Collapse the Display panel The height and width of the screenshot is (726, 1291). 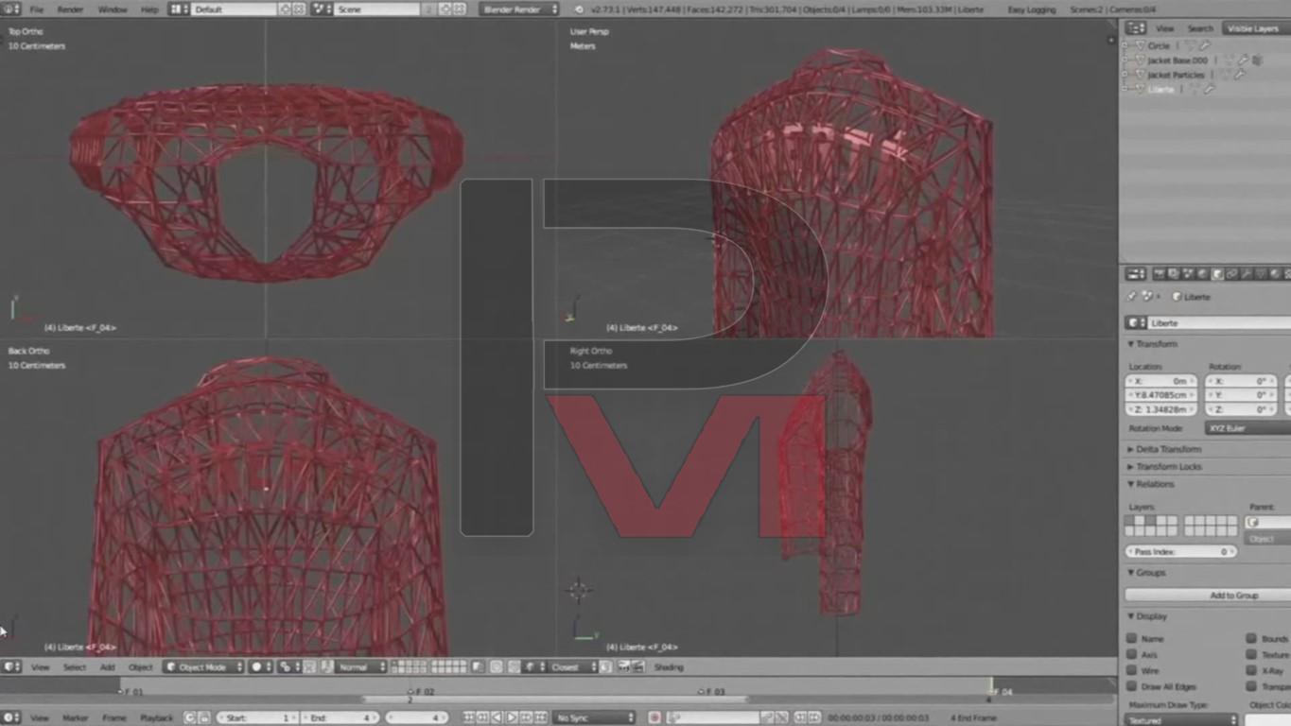1148,616
